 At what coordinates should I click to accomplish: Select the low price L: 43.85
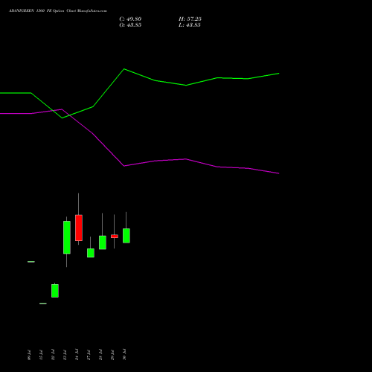[190, 25]
